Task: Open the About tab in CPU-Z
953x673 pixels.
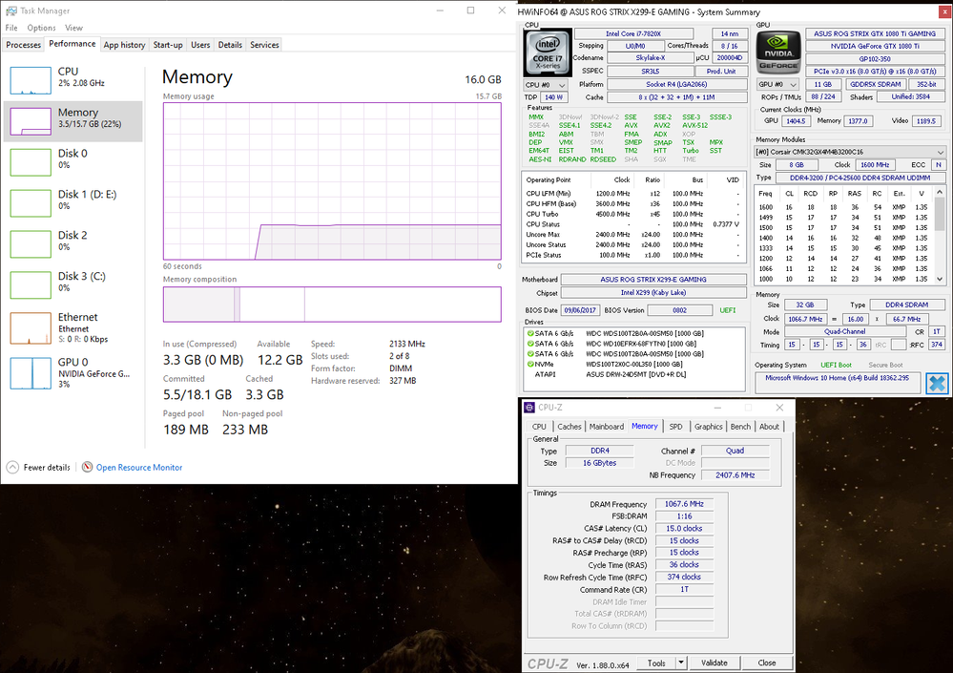Action: (x=769, y=427)
